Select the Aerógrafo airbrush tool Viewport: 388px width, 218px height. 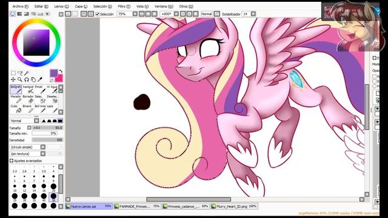tap(28, 90)
